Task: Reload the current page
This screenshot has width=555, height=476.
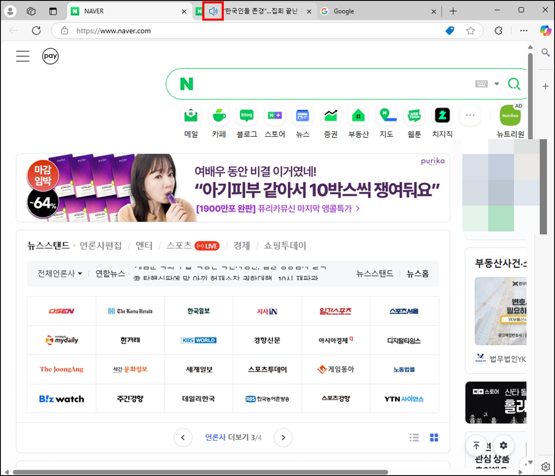Action: coord(36,30)
